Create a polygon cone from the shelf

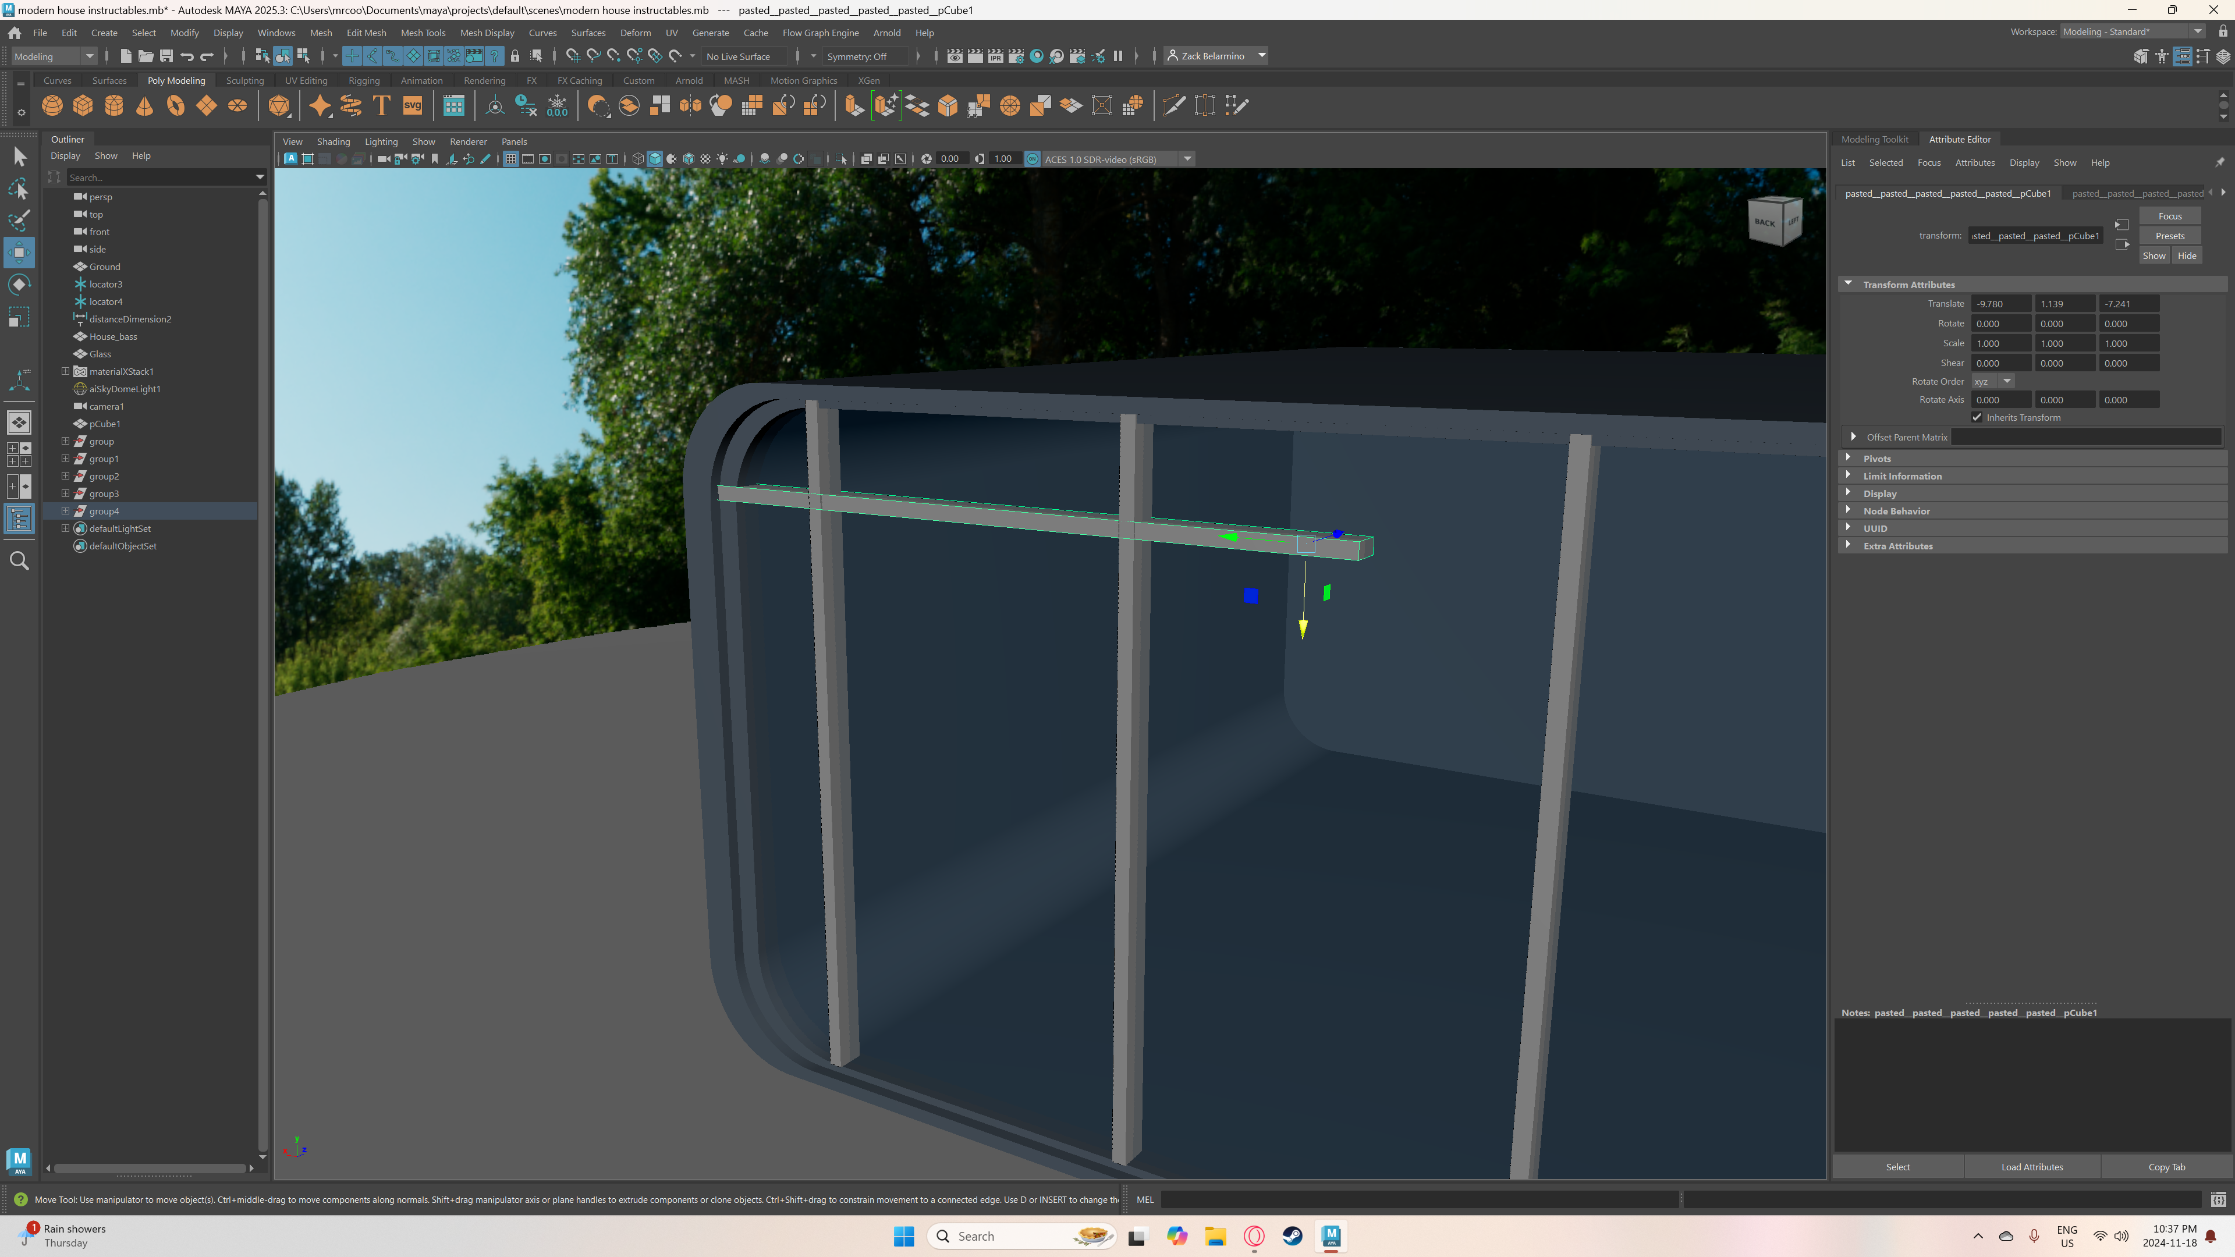[145, 106]
